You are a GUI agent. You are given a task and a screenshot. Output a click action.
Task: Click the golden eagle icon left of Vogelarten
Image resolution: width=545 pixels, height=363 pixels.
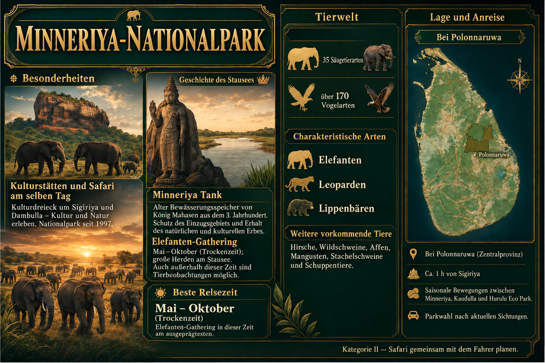pos(301,96)
